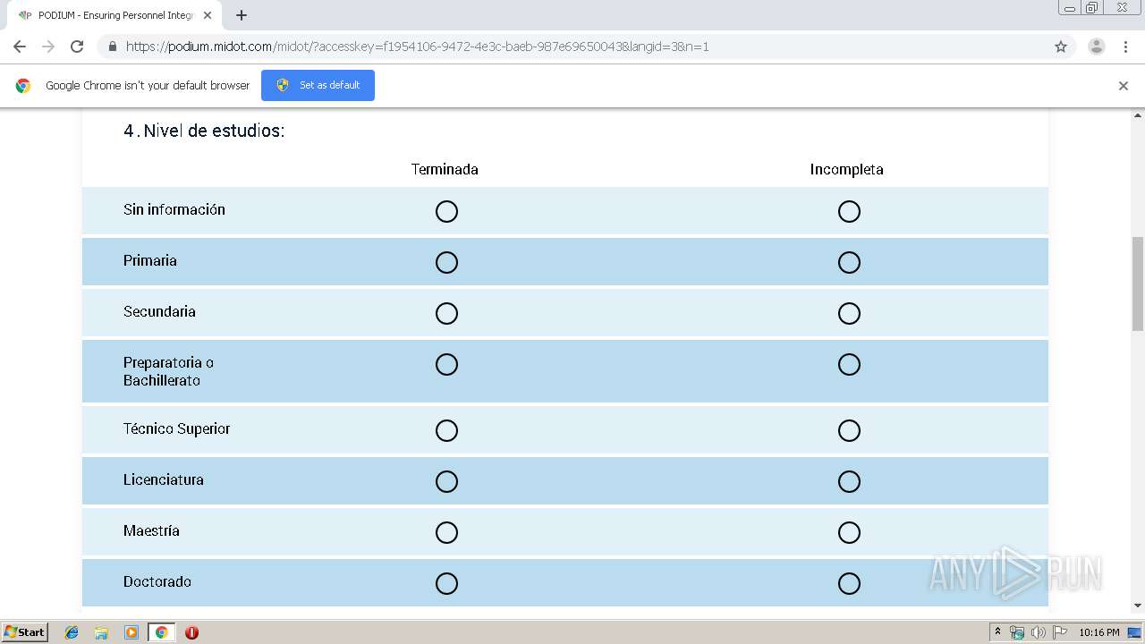The image size is (1145, 644).
Task: Click the taskbar clock 10:16 PM
Action: 1099,632
